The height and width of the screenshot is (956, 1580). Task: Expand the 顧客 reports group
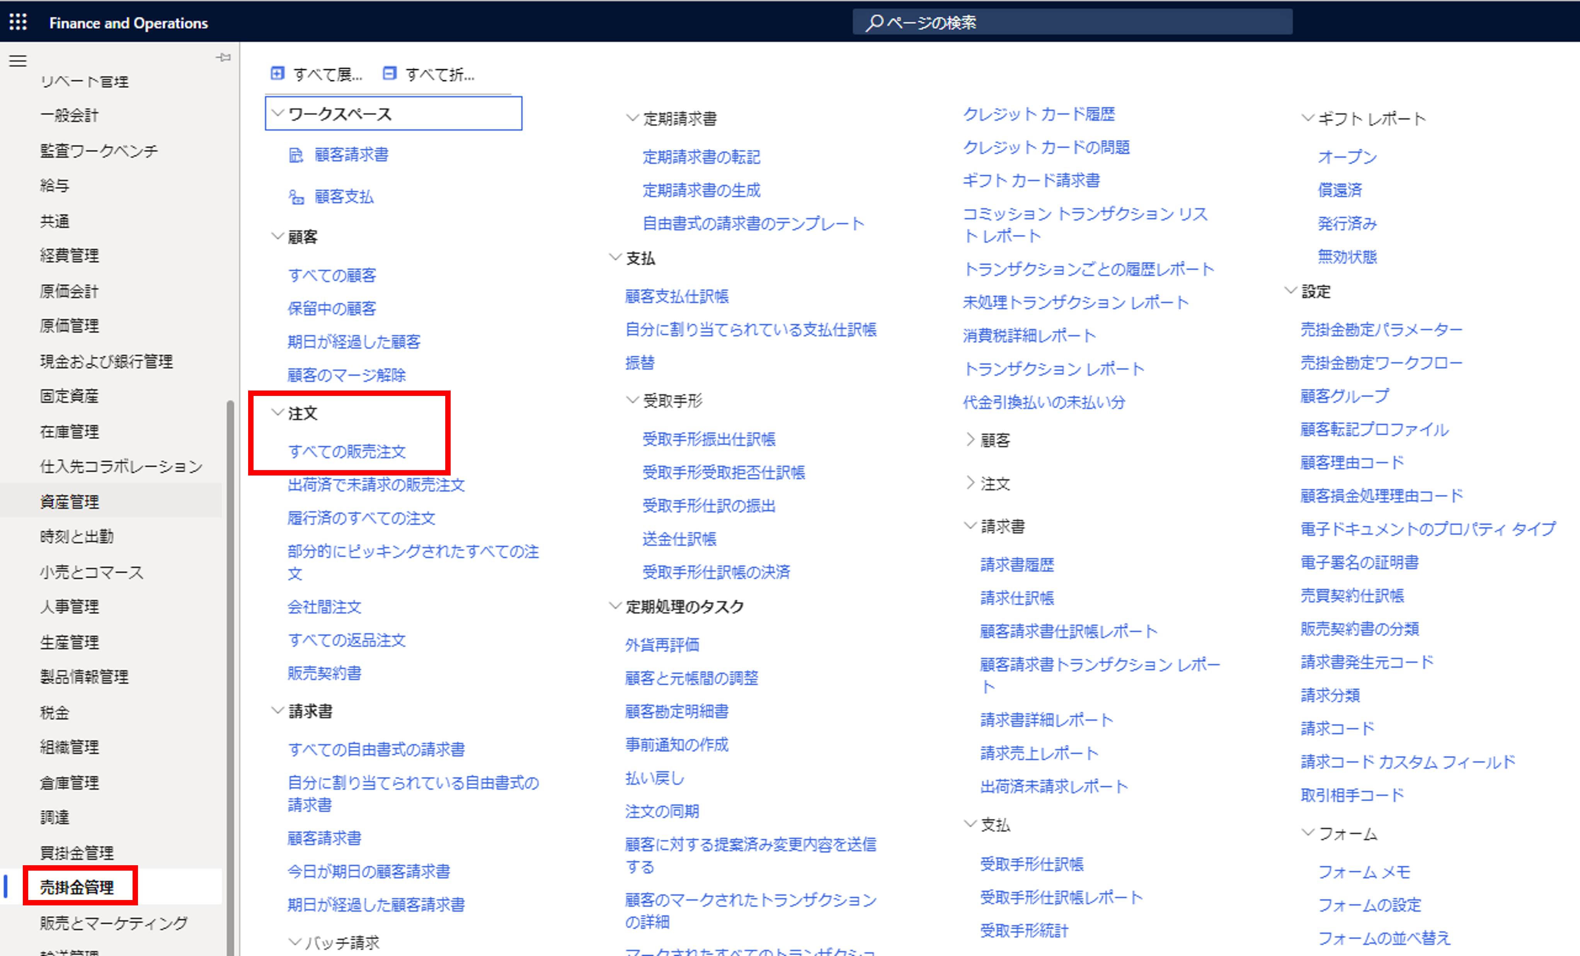(970, 440)
